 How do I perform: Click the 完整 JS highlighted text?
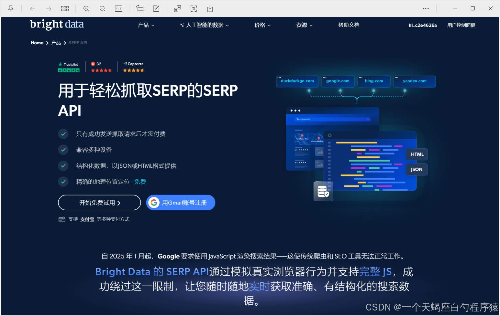coord(375,272)
